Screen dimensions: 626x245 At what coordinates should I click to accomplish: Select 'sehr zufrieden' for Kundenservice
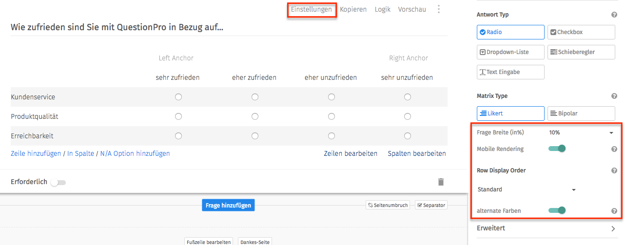178,97
